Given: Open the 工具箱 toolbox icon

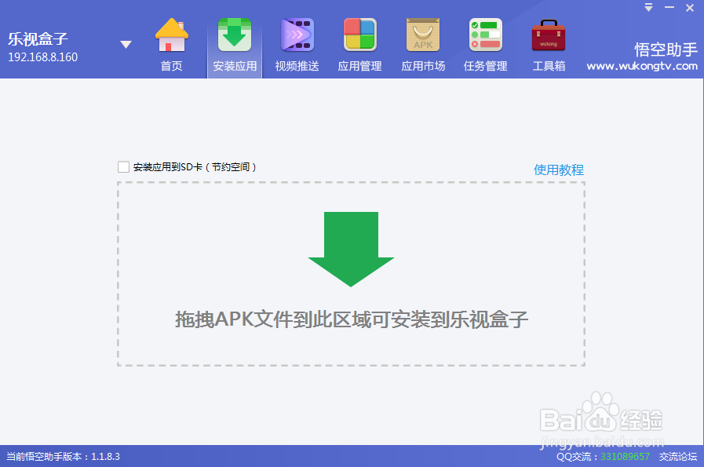Looking at the screenshot, I should click(x=549, y=45).
